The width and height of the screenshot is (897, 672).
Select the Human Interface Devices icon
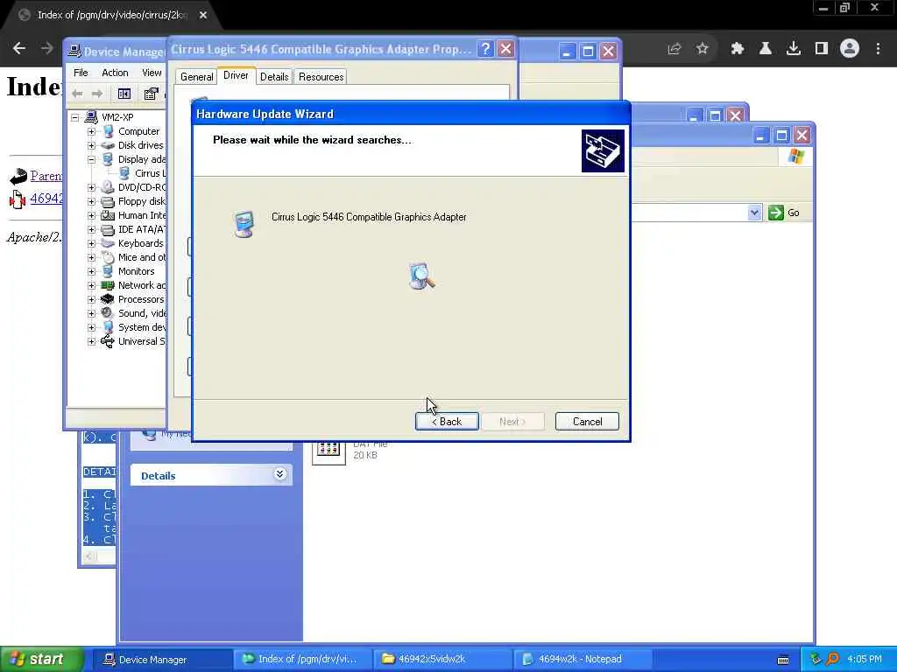click(x=108, y=215)
